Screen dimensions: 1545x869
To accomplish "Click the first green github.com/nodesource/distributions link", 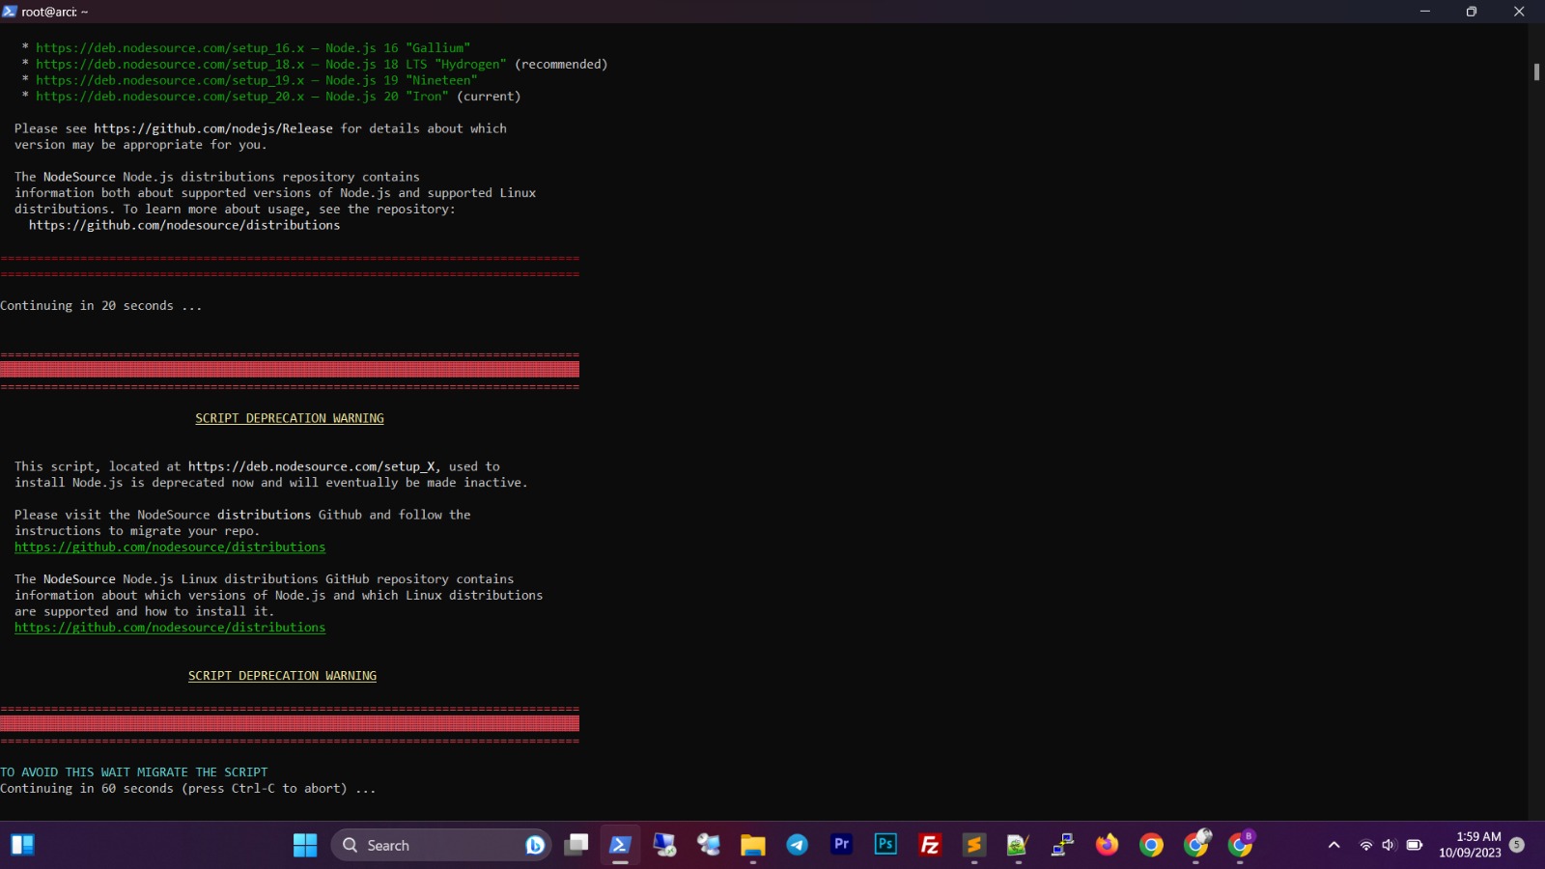I will point(170,547).
